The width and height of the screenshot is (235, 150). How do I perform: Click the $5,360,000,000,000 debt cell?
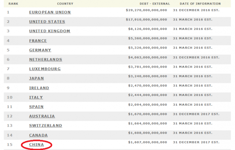(x=148, y=38)
